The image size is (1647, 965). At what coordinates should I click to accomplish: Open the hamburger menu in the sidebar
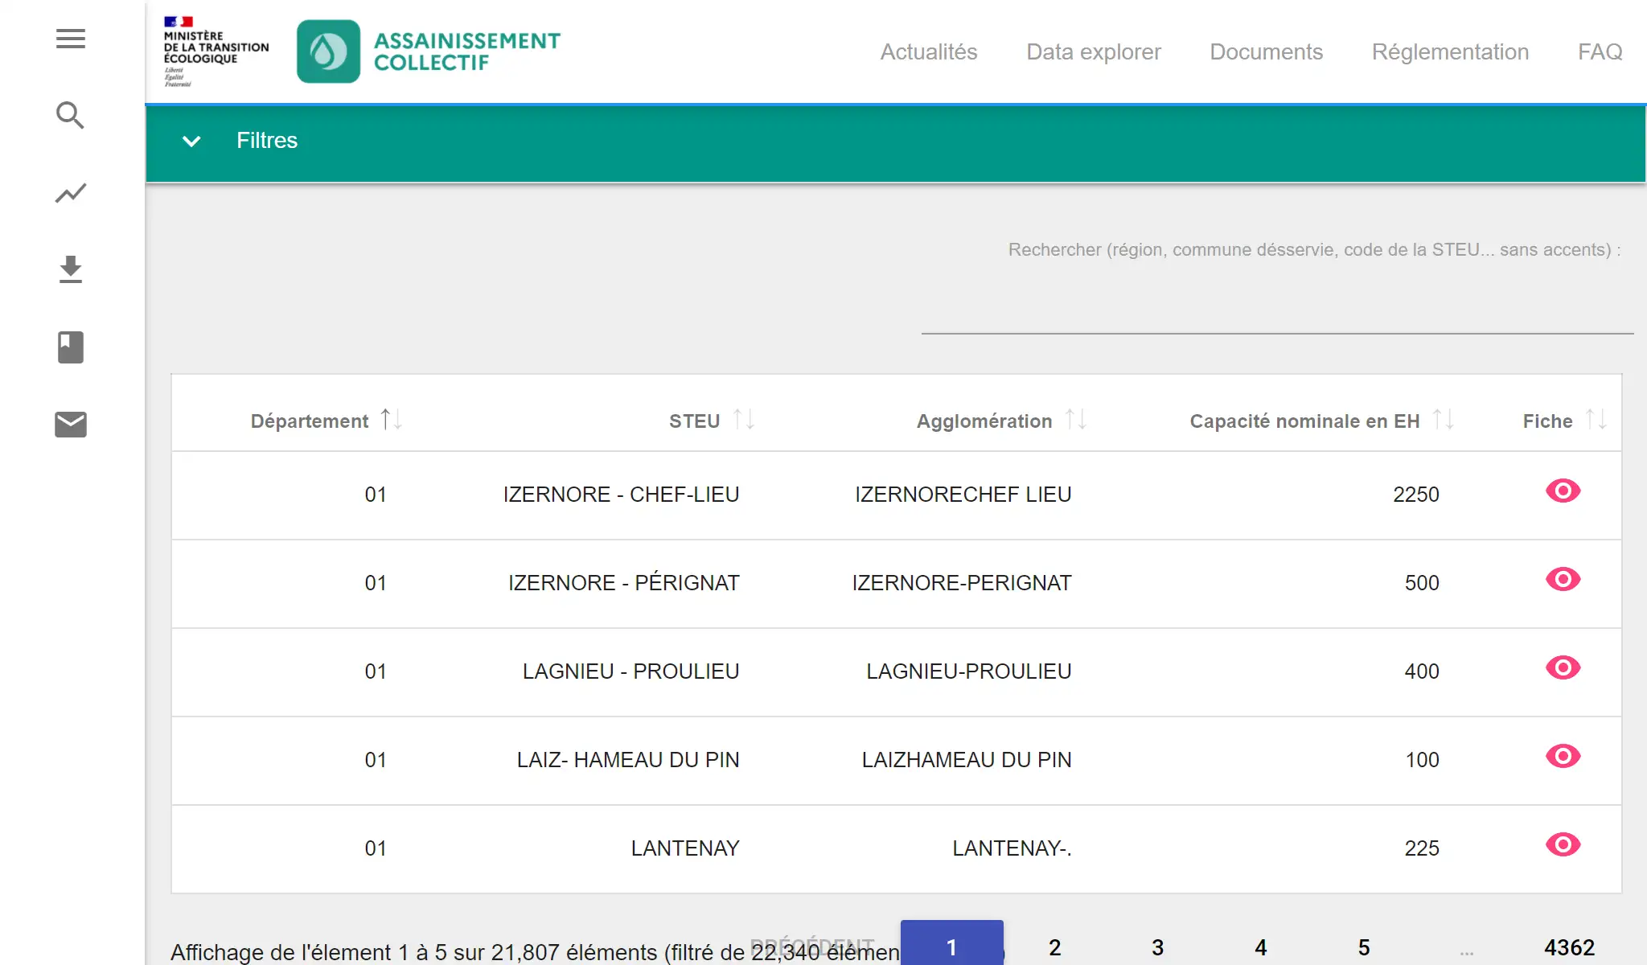coord(71,39)
